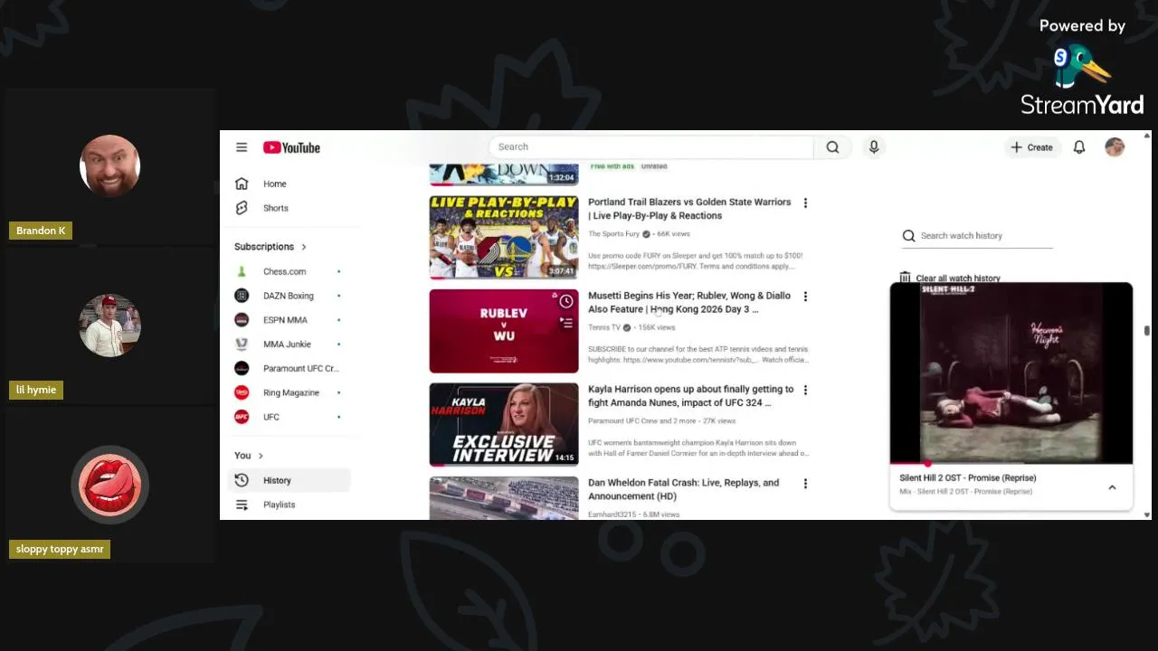Open options for the Musetti Begins His Year video
Screen dimensions: 1158x651
tap(805, 297)
